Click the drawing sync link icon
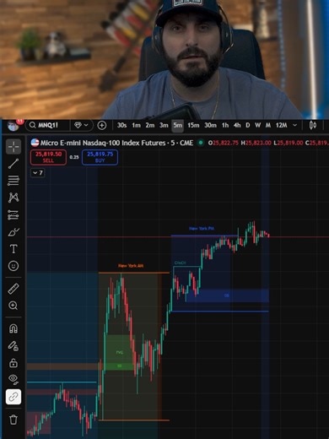 tap(13, 397)
